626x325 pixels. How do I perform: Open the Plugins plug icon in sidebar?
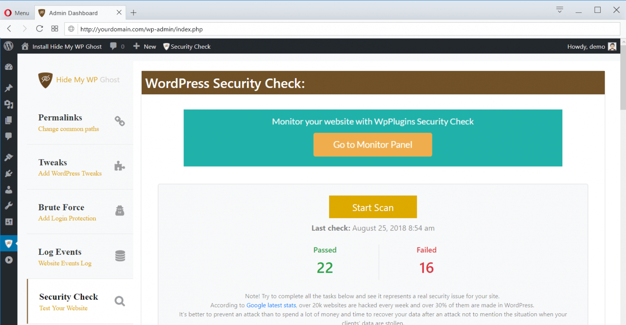click(9, 174)
